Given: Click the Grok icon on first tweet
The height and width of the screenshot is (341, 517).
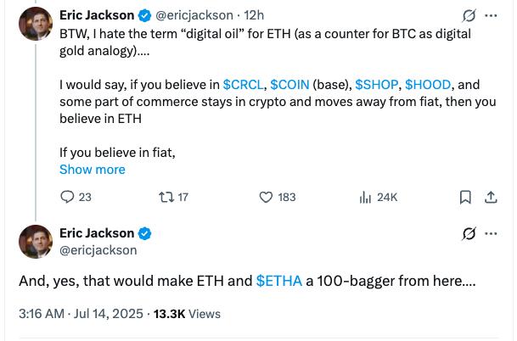Looking at the screenshot, I should (467, 16).
